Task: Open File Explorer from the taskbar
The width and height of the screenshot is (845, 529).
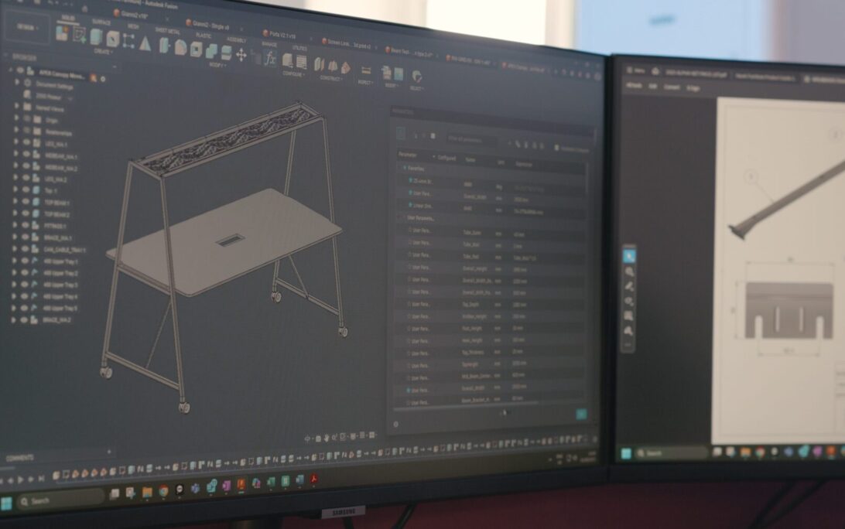Action: pyautogui.click(x=147, y=492)
